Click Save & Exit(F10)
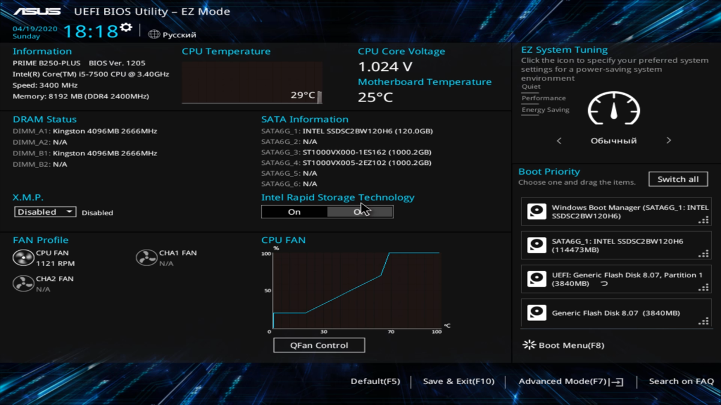 [458, 382]
